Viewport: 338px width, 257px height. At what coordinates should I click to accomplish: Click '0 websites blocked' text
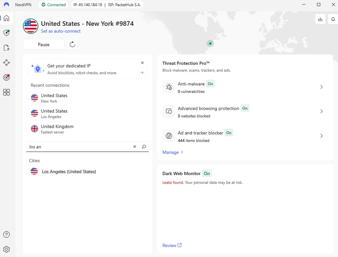pos(194,116)
